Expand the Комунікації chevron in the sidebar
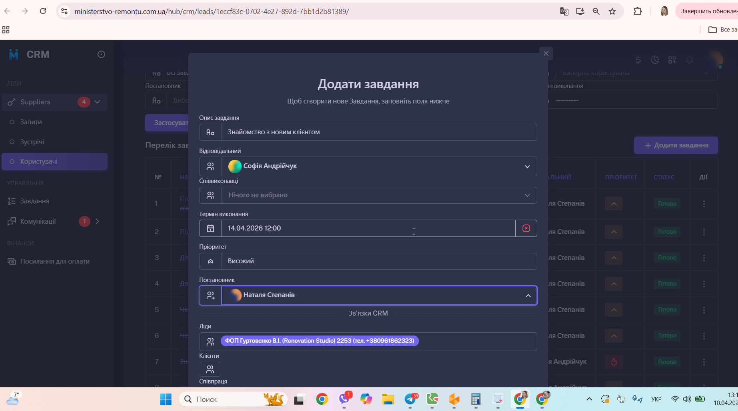Image resolution: width=738 pixels, height=411 pixels. pyautogui.click(x=98, y=221)
